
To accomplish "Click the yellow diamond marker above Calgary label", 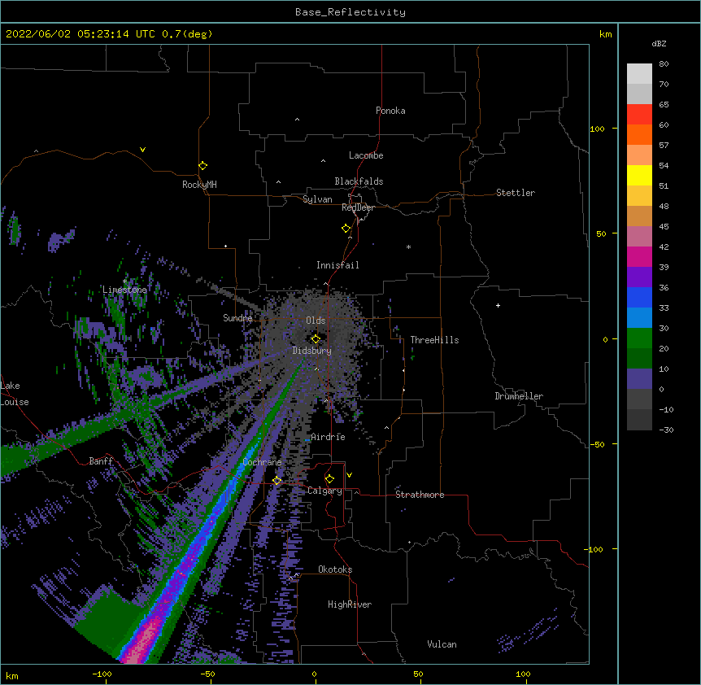I will [329, 479].
